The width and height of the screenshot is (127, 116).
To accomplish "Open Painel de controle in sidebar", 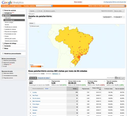I will (10, 10).
